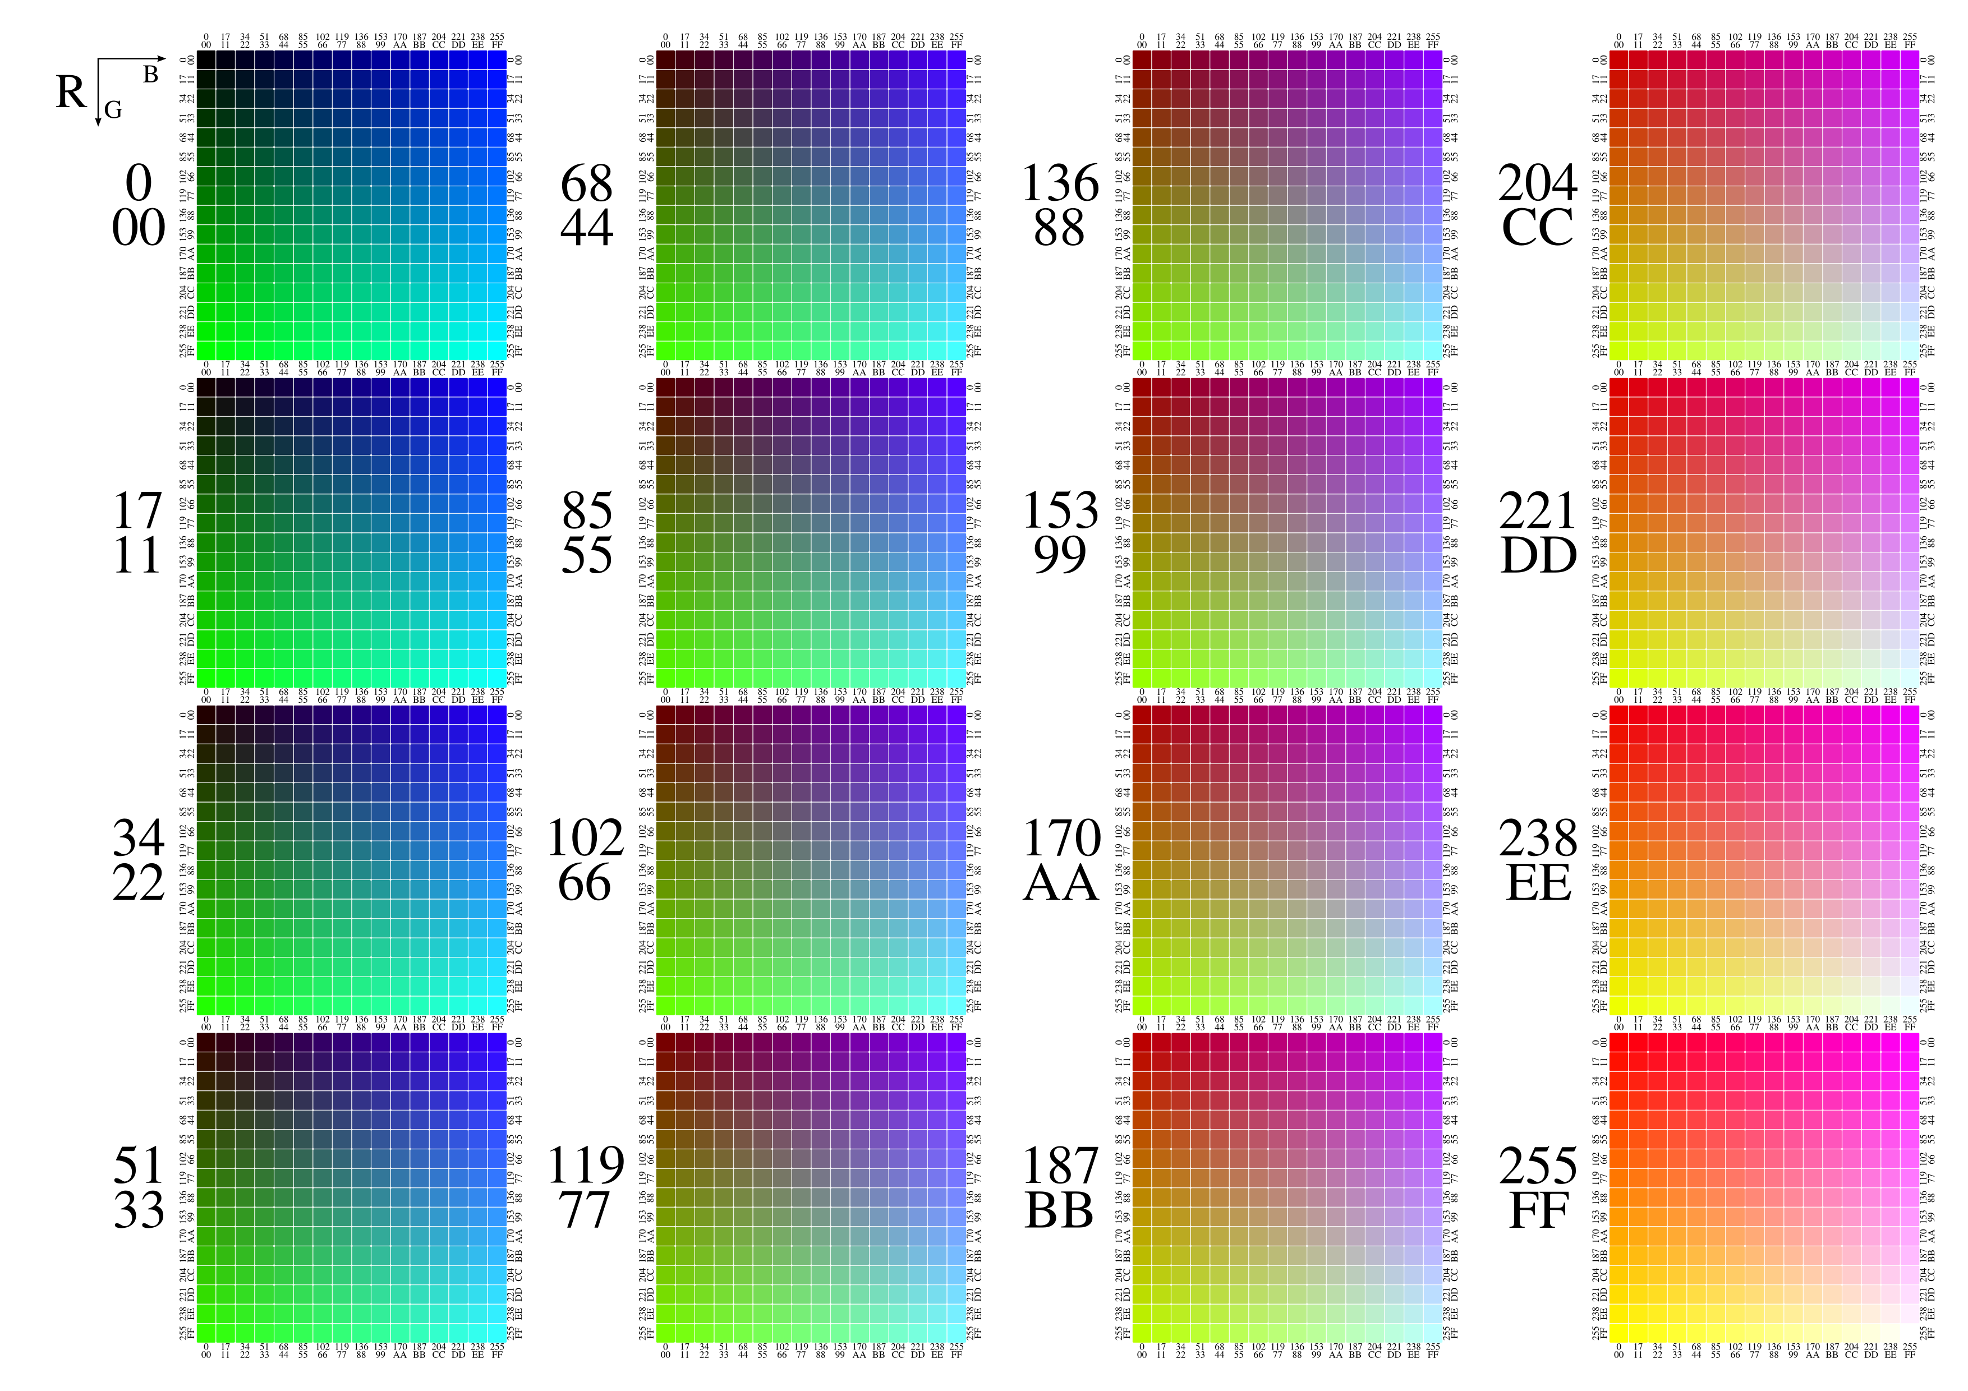
Task: Click the G axis arrow label in legend
Action: tap(113, 110)
